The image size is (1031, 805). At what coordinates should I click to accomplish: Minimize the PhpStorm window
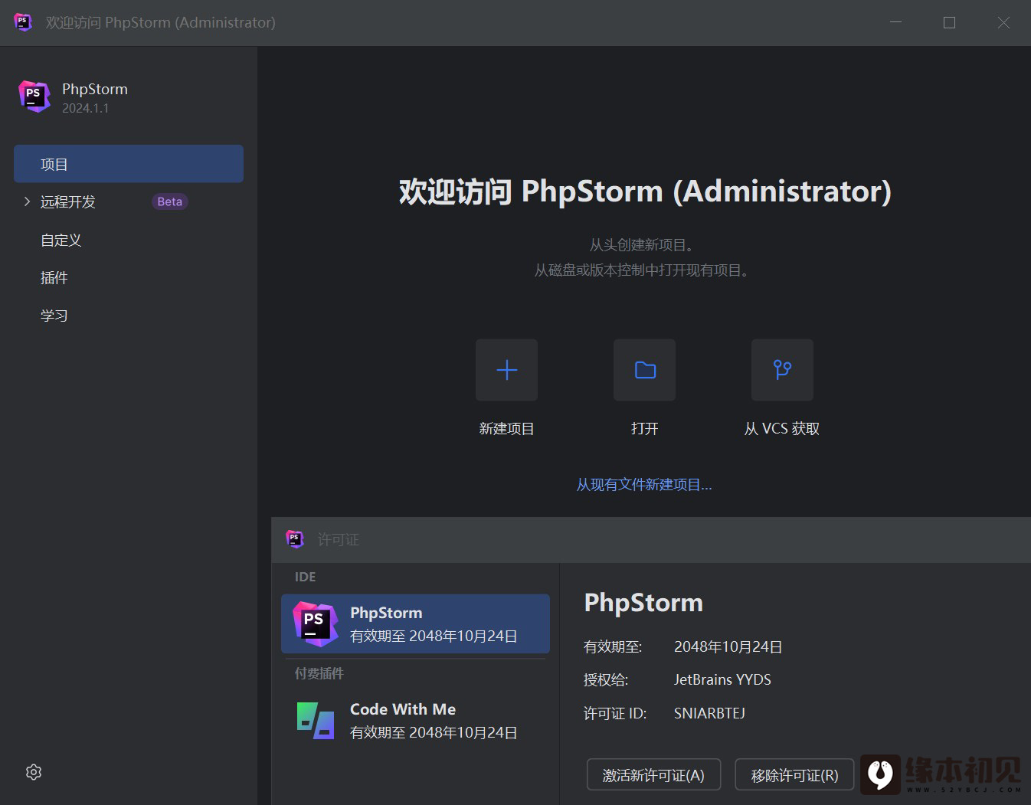point(895,22)
